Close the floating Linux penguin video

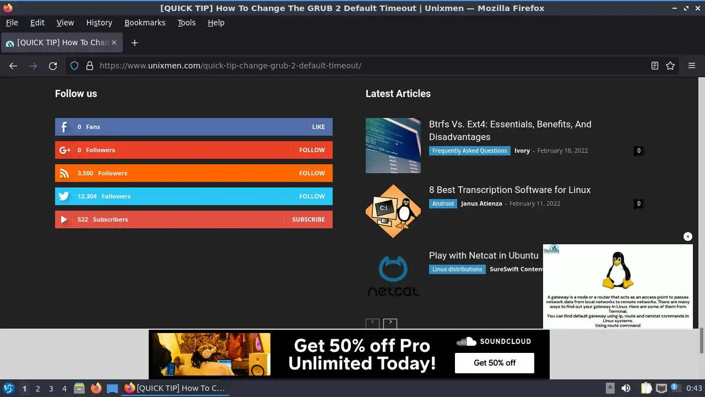(x=687, y=237)
